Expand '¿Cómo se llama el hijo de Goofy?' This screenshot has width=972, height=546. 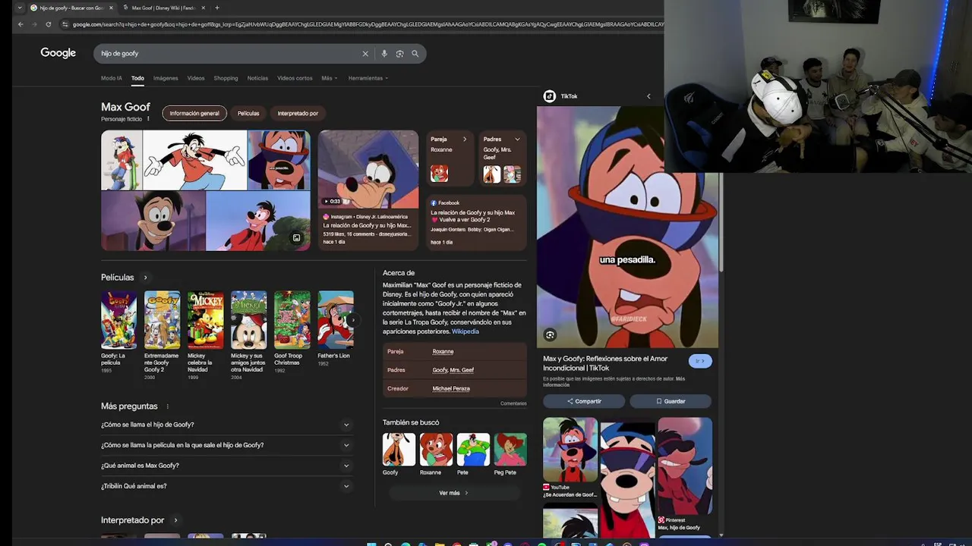pos(227,425)
